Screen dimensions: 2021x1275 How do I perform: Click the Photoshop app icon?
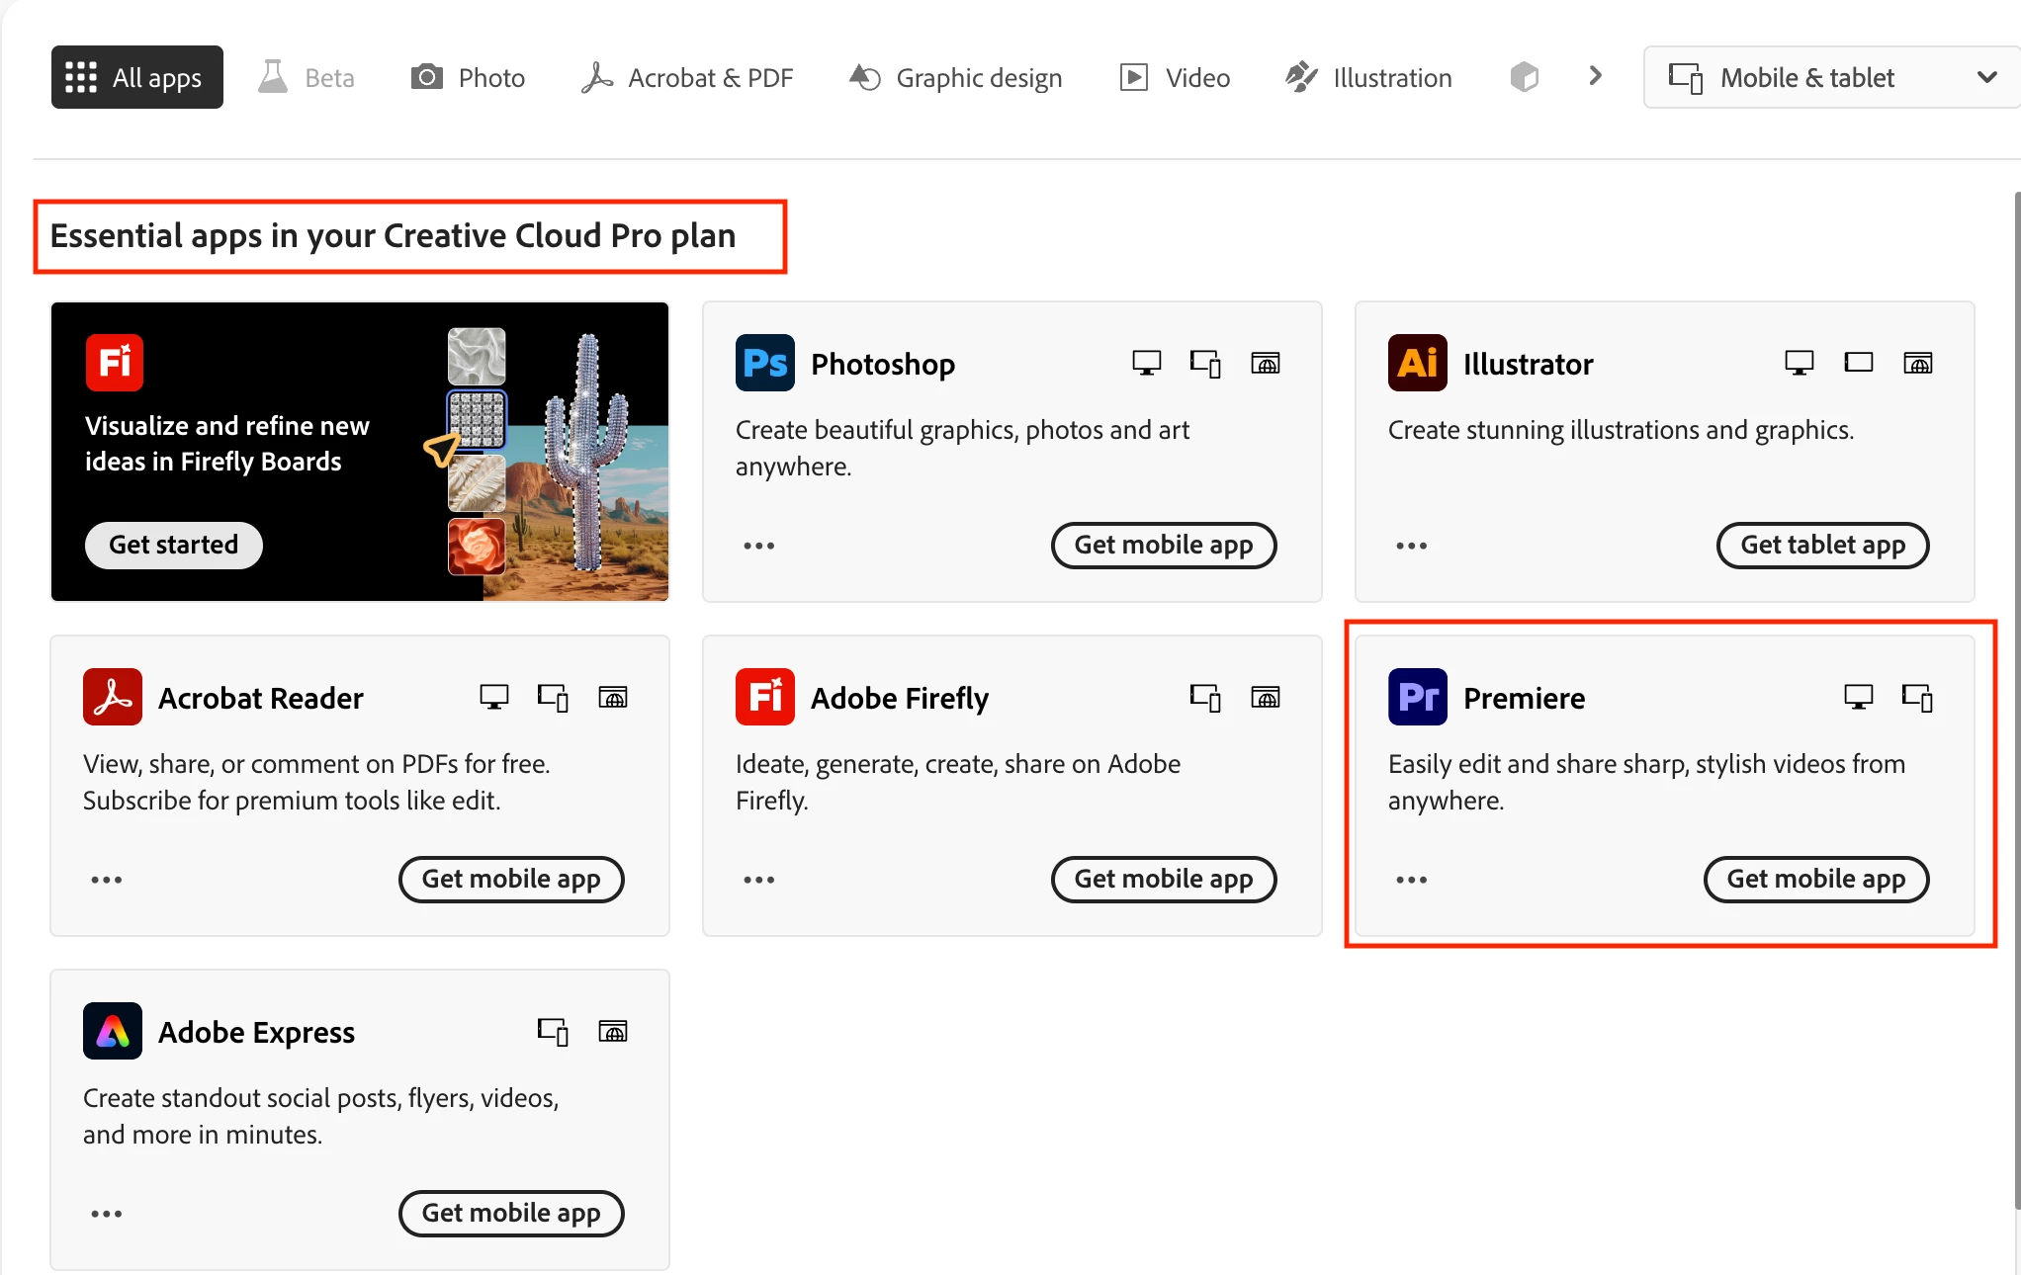(x=764, y=363)
